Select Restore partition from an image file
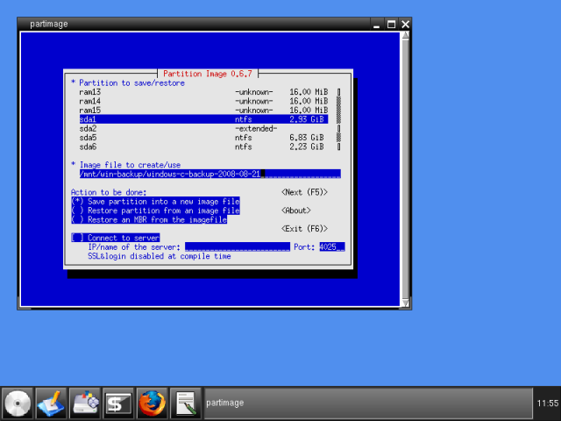561x421 pixels. [155, 210]
